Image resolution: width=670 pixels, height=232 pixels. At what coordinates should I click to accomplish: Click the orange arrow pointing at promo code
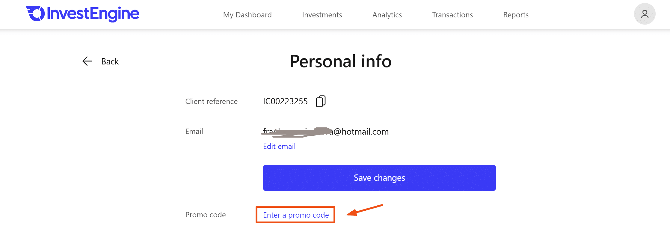click(x=365, y=210)
